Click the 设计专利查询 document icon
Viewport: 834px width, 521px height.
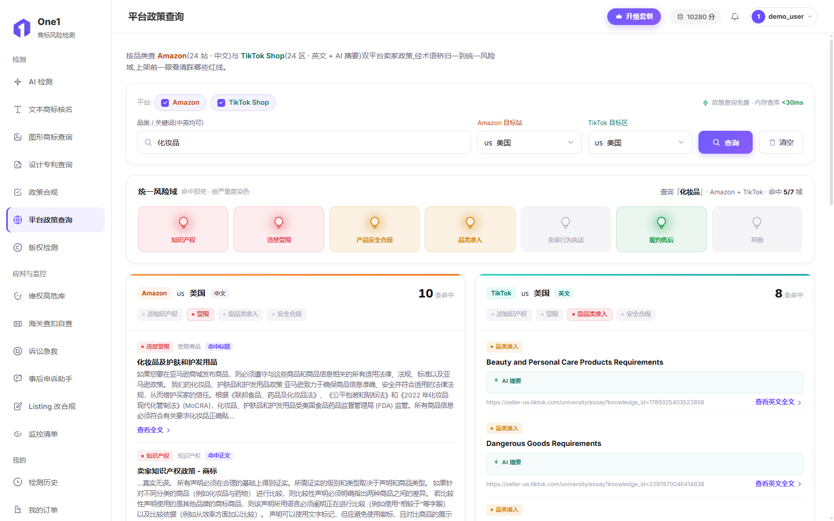18,165
